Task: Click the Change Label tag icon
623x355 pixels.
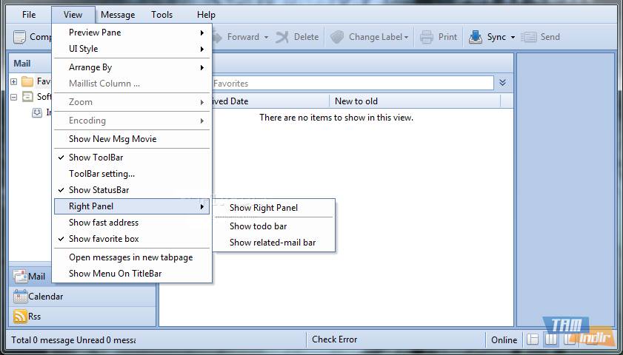Action: [x=338, y=37]
